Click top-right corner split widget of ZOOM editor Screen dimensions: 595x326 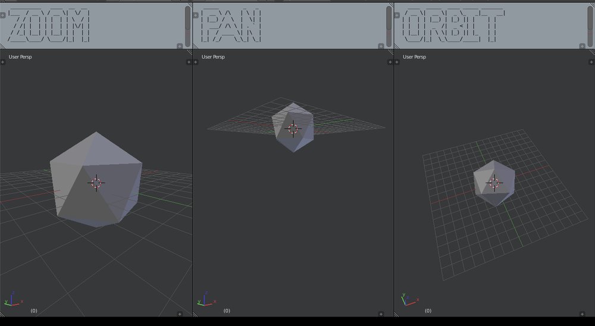pyautogui.click(x=190, y=5)
